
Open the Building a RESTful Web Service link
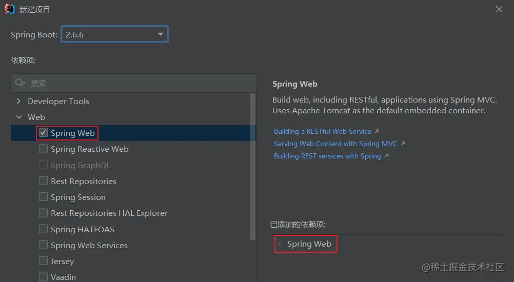pyautogui.click(x=322, y=132)
